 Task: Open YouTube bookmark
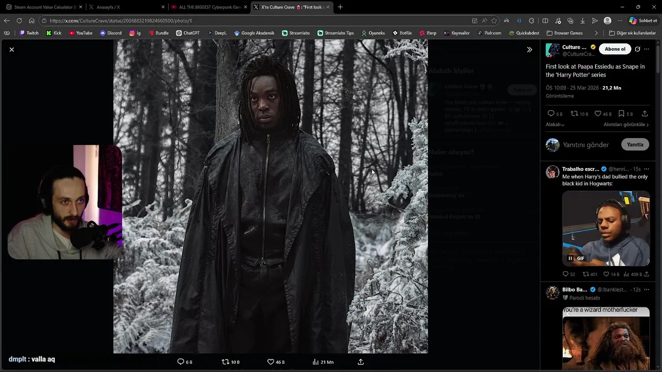80,33
